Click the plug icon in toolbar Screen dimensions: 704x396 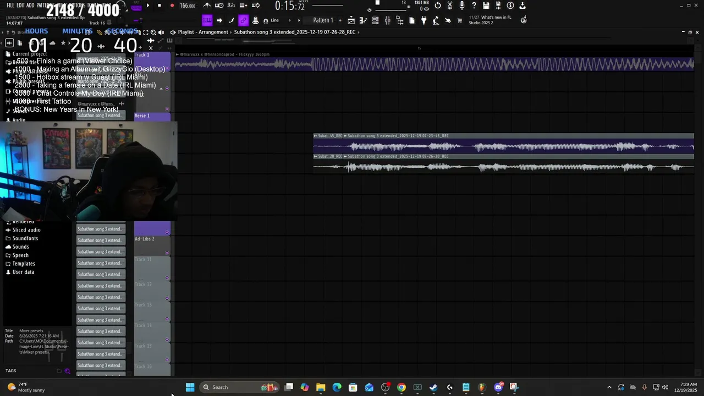pyautogui.click(x=424, y=20)
